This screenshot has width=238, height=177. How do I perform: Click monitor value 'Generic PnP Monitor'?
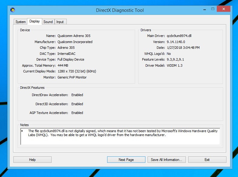tap(72, 77)
